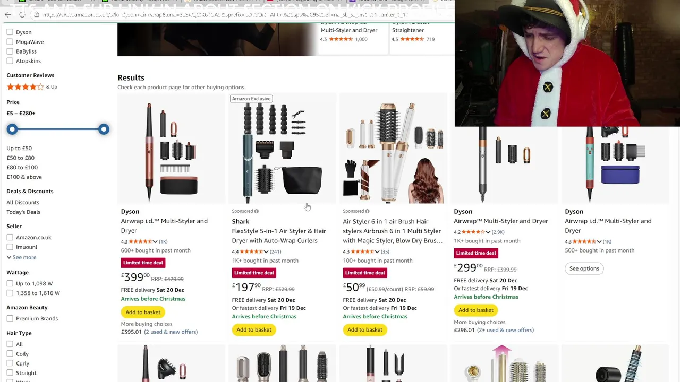The height and width of the screenshot is (382, 680).
Task: Expand See more sellers
Action: click(x=21, y=257)
